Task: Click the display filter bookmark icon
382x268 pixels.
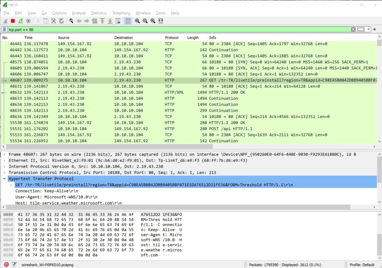Action: click(4, 29)
